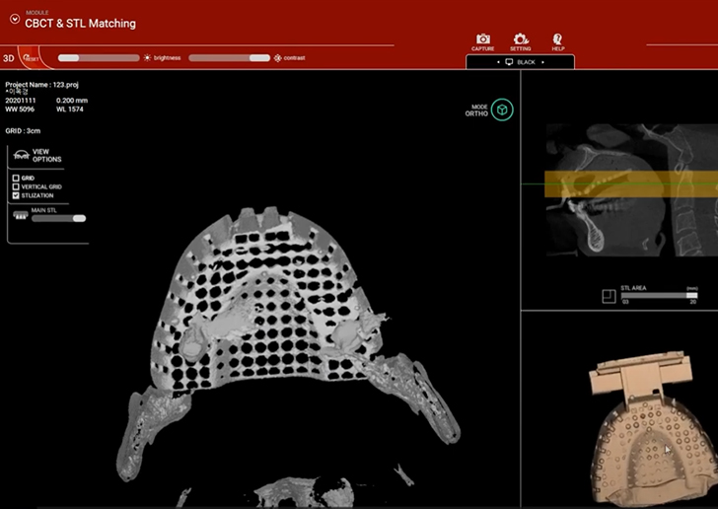
Task: Click the View Options icon
Action: tap(20, 157)
